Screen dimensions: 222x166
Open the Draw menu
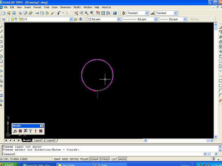55,7
